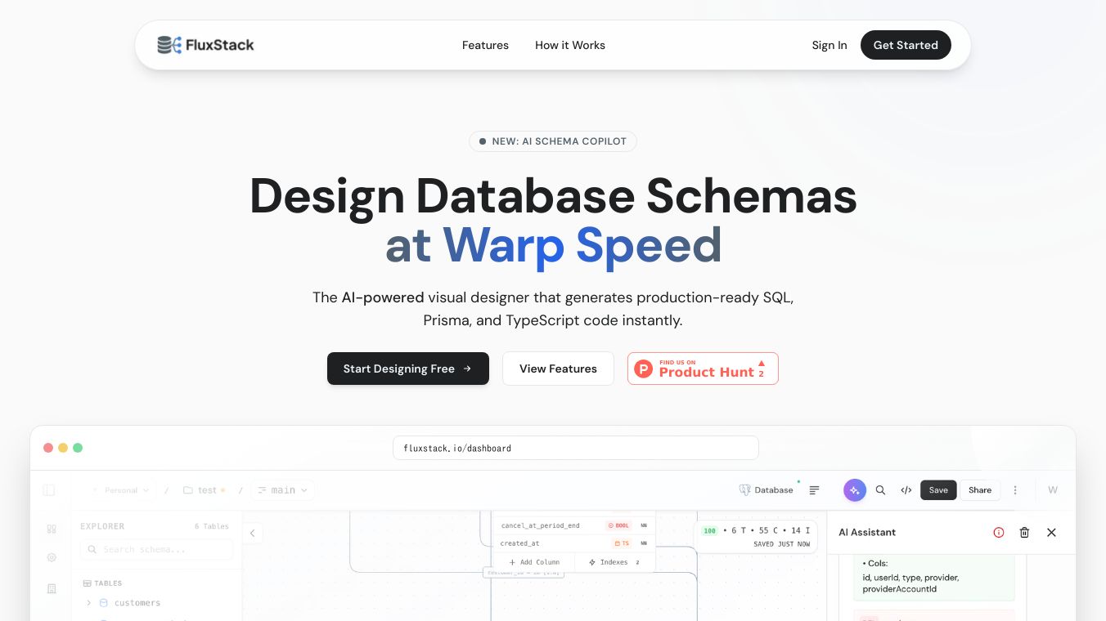1106x621 pixels.
Task: Open the Product Hunt badge link
Action: coord(703,369)
